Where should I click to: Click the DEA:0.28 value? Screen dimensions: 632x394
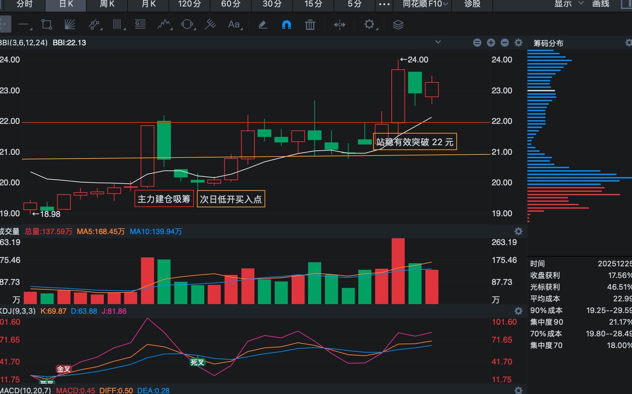pos(153,390)
